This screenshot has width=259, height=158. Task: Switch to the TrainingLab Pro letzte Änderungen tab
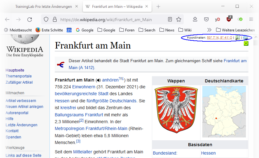(44, 7)
